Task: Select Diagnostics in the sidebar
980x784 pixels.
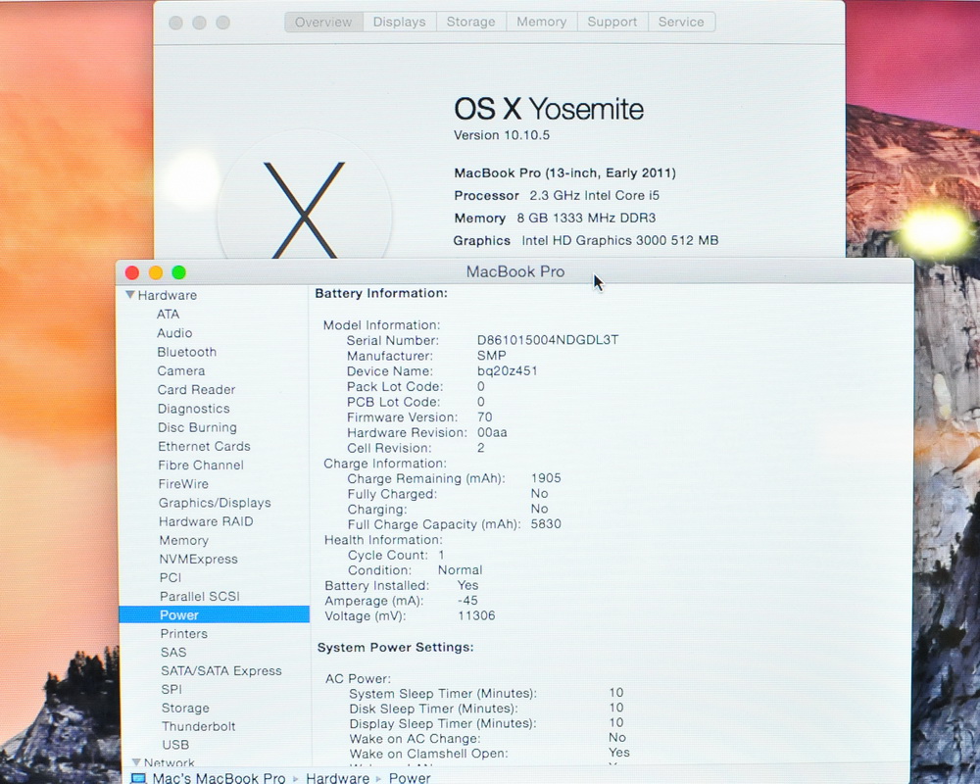Action: coord(194,409)
